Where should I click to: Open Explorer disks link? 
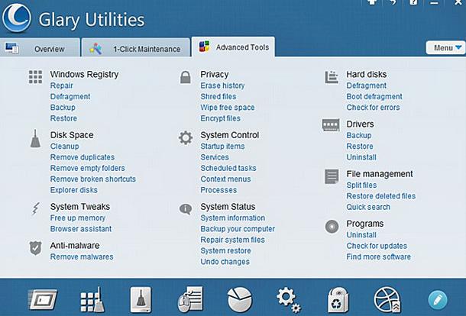[x=73, y=190]
